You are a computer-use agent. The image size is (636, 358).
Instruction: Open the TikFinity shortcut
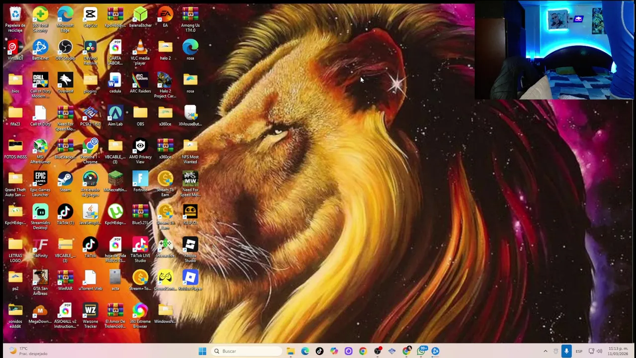coord(40,248)
